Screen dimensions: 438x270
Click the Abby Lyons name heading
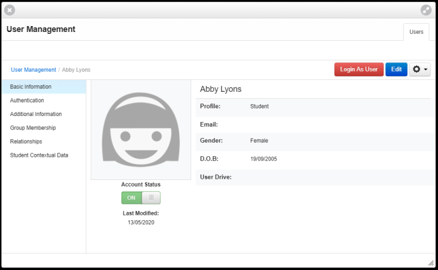[221, 89]
